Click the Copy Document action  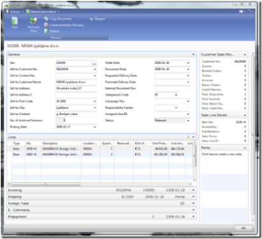57,19
